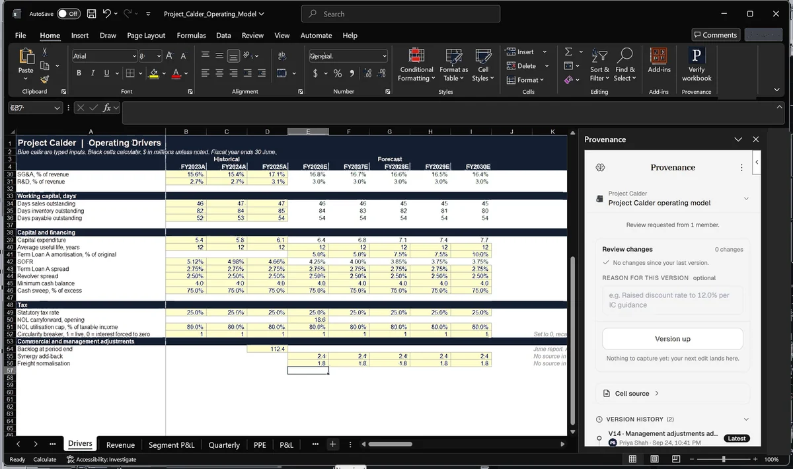Increase font size with the large A
793x469 pixels.
[x=169, y=56]
